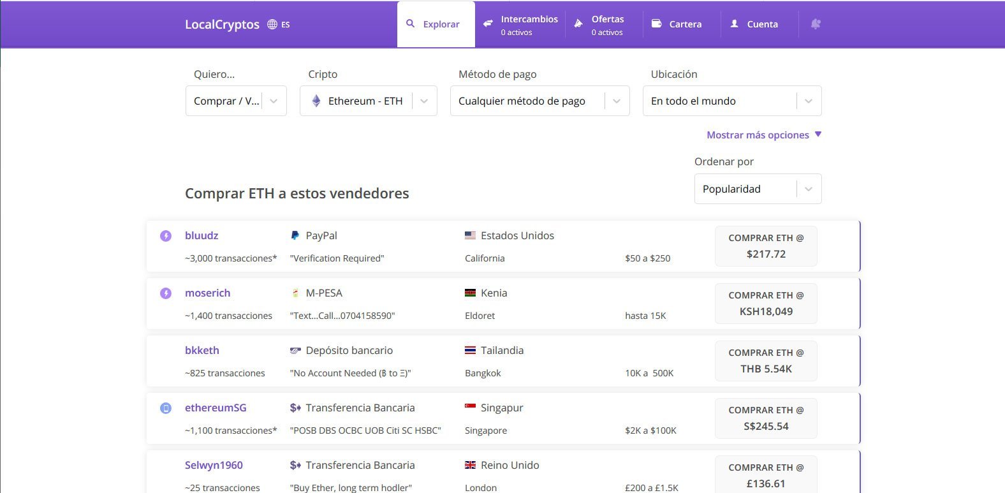Viewport: 1005px width, 493px height.
Task: Open seller bluudz profile
Action: [202, 235]
